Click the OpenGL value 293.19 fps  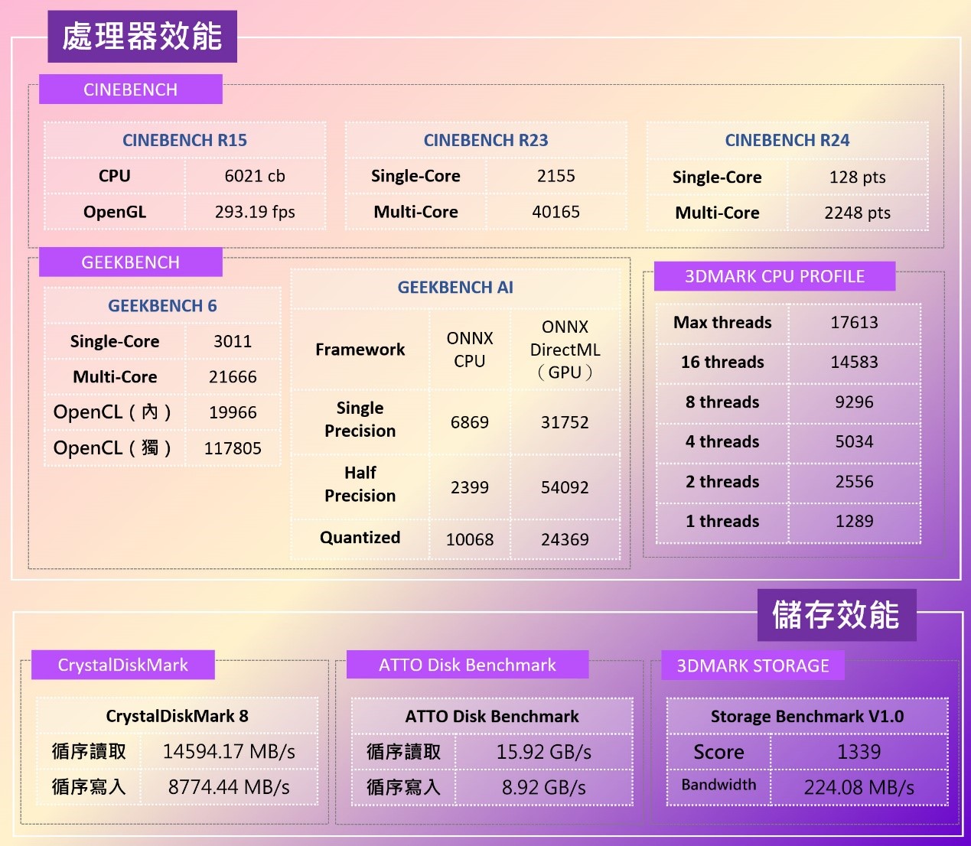pos(255,212)
